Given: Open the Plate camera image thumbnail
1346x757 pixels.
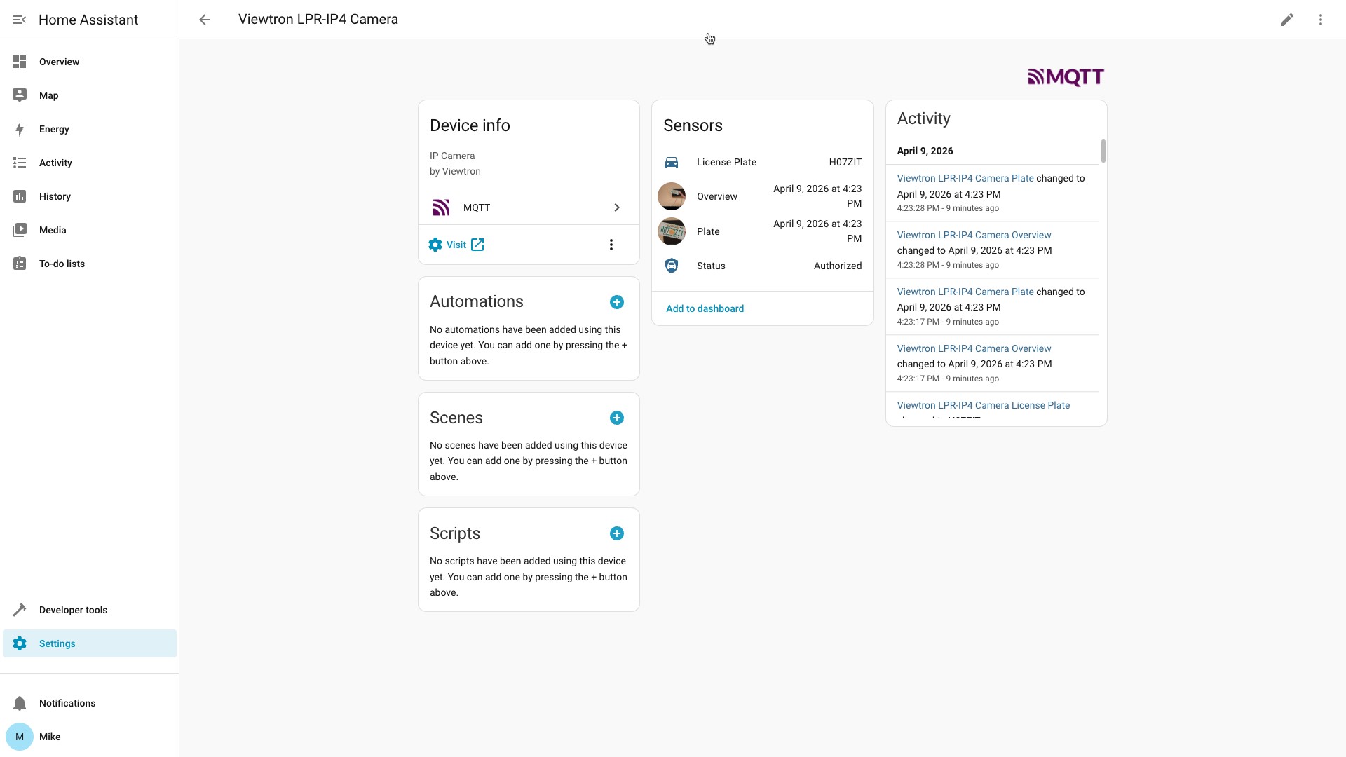Looking at the screenshot, I should [x=671, y=231].
